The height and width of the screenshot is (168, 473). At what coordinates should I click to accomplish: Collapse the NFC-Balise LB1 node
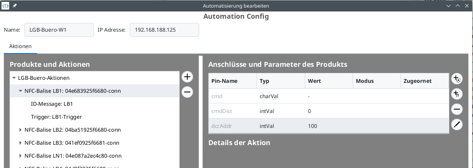[21, 91]
